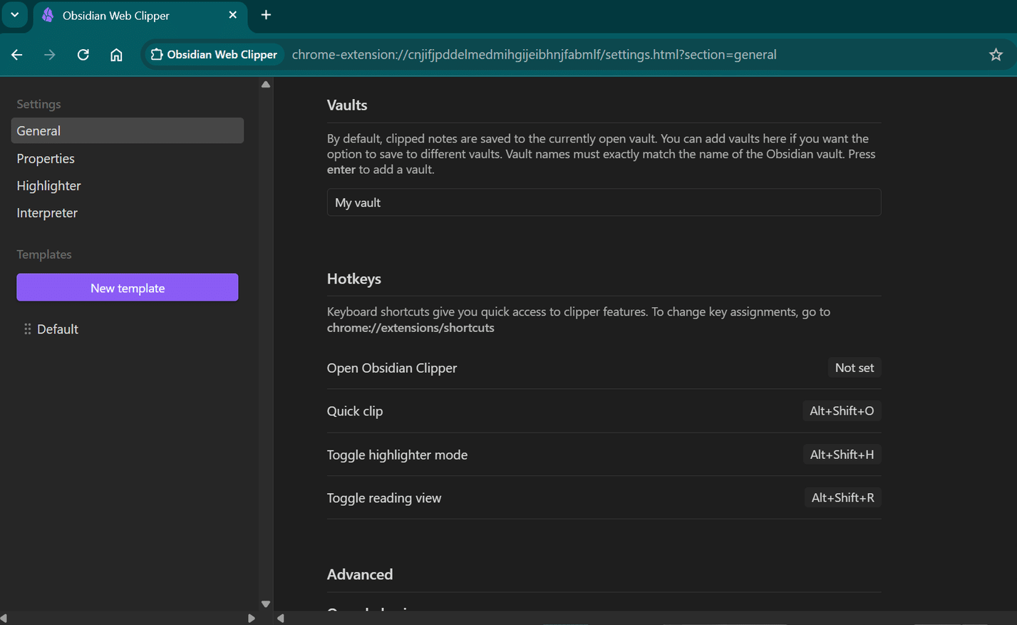Click the Settings sidebar heading

click(38, 104)
